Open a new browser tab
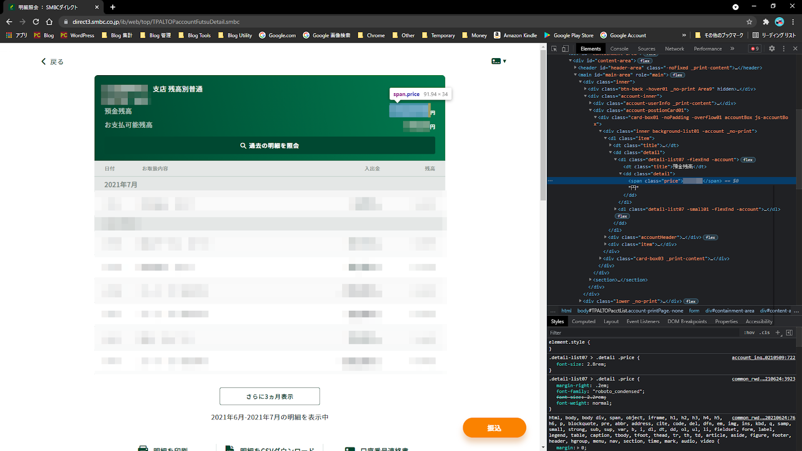Image resolution: width=802 pixels, height=451 pixels. [113, 7]
